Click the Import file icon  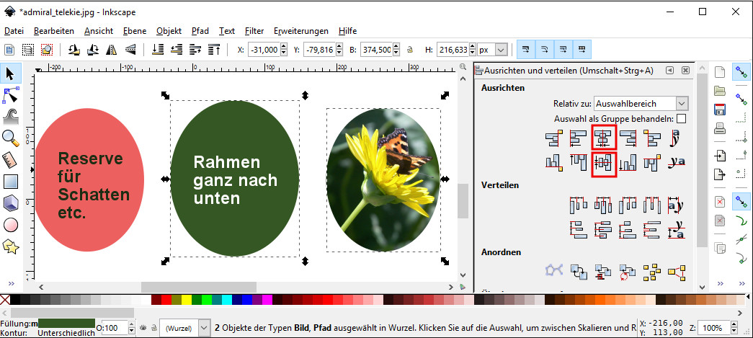[719, 156]
